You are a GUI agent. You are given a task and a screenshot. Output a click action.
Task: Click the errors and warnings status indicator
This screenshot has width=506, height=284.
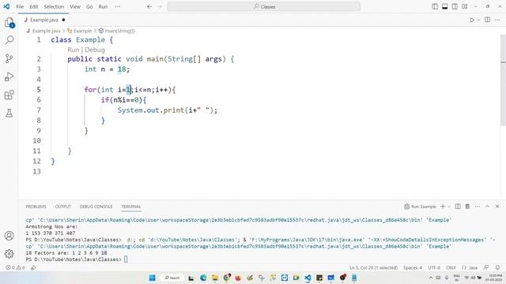[15, 267]
